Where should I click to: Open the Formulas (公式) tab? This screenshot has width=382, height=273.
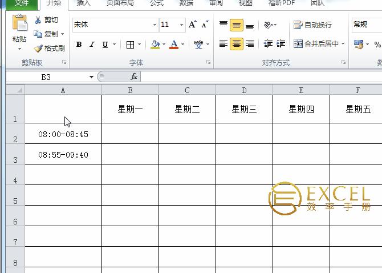point(157,3)
